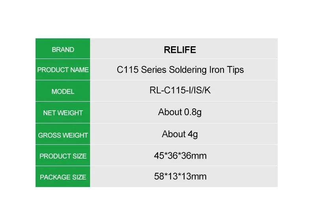The height and width of the screenshot is (223, 316).
Task: Click the MODEL label cell
Action: (63, 91)
